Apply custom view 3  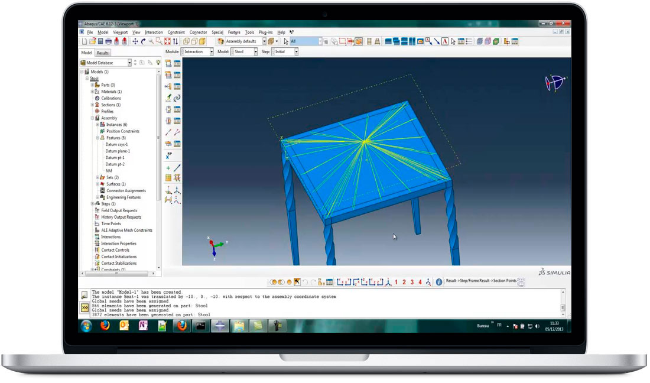[412, 282]
